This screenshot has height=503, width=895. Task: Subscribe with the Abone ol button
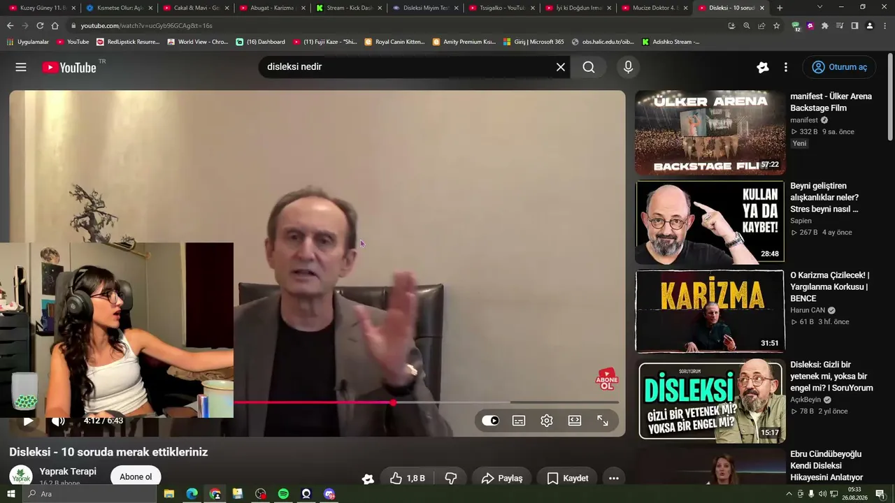click(136, 476)
